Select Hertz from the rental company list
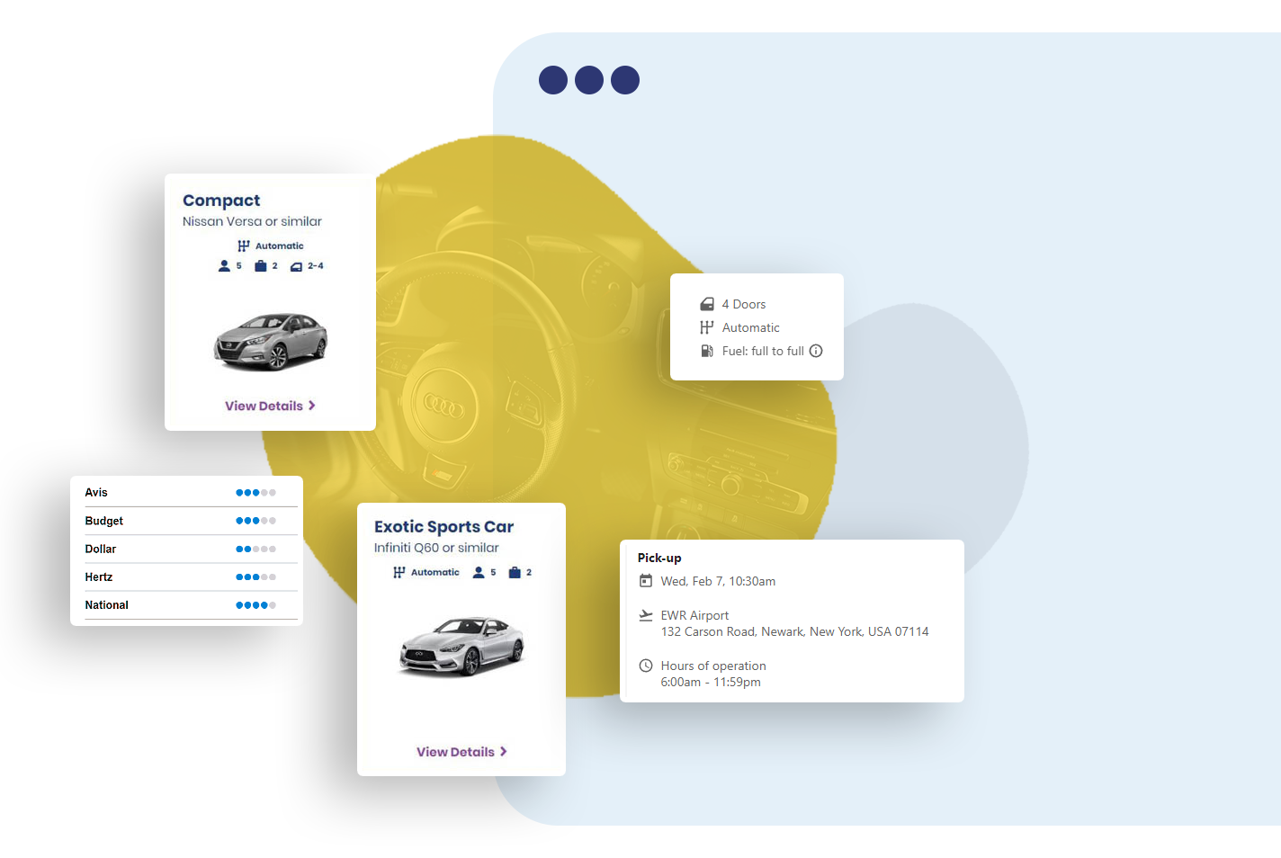The height and width of the screenshot is (858, 1281). click(x=99, y=576)
